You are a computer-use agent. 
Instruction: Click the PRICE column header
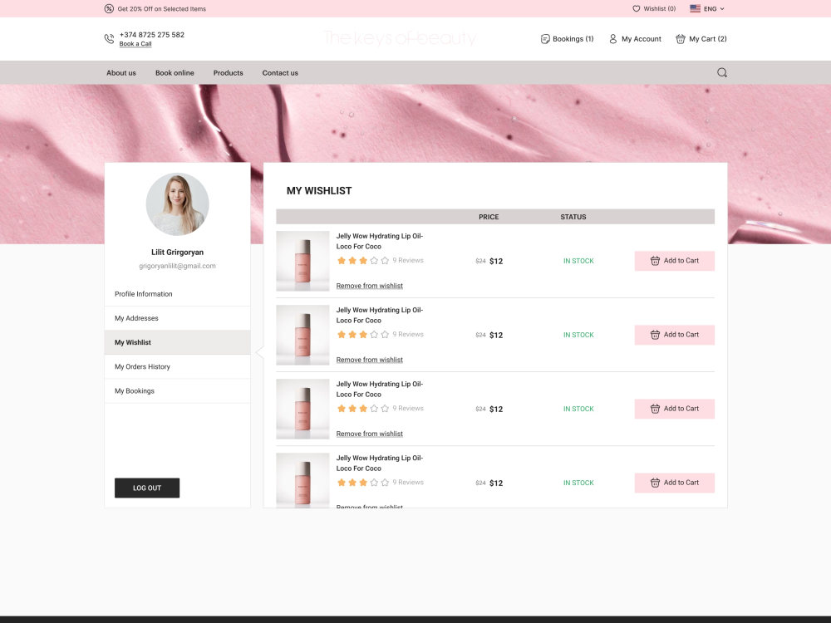[489, 217]
